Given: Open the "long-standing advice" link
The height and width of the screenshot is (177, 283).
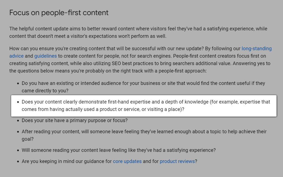Looking at the screenshot, I should [x=256, y=49].
